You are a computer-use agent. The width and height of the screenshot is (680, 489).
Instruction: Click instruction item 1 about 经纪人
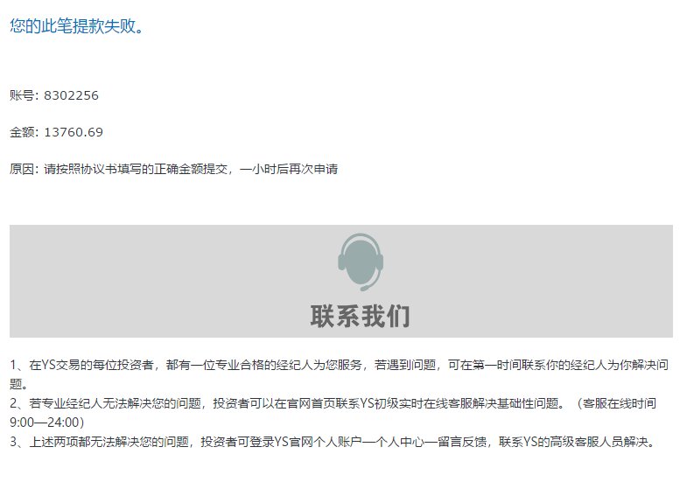[339, 374]
